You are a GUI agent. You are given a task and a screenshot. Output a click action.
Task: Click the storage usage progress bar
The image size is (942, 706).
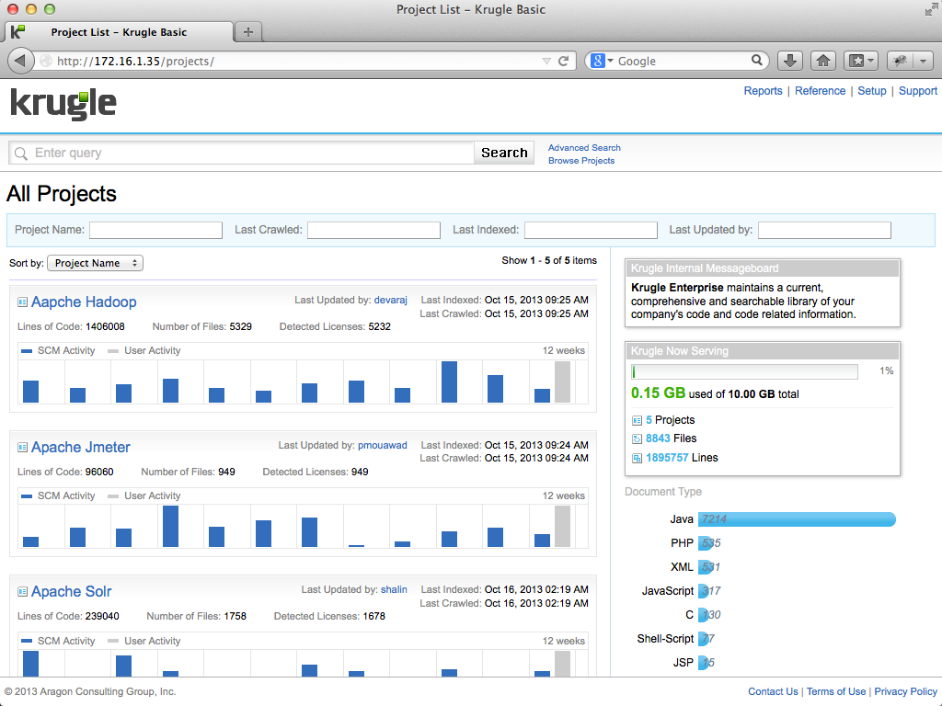tap(744, 371)
